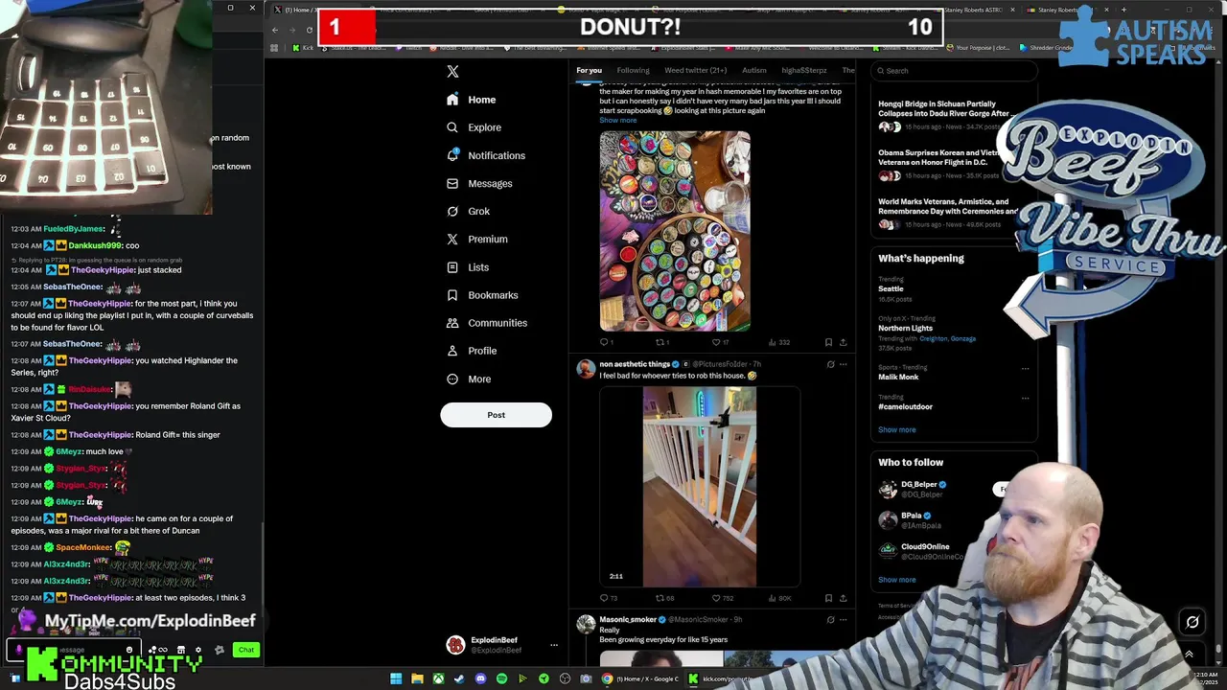
Task: Open the Windows Start menu
Action: pyautogui.click(x=396, y=678)
